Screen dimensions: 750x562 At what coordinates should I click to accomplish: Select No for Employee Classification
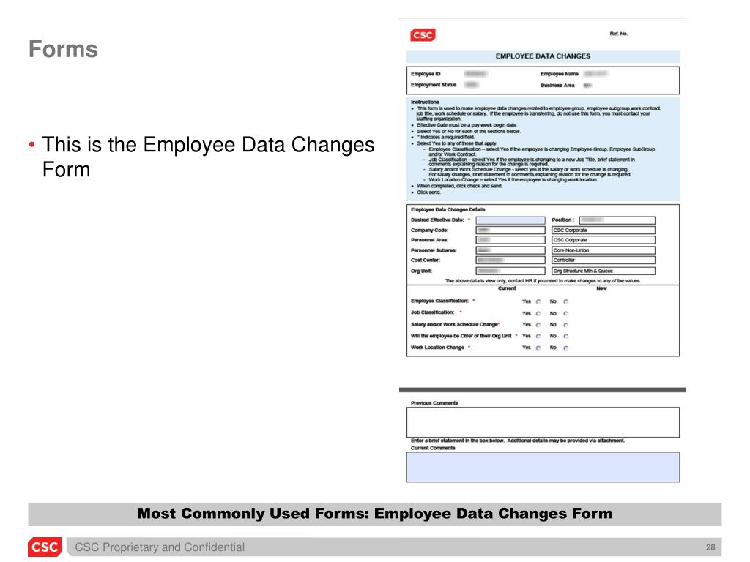coord(566,302)
